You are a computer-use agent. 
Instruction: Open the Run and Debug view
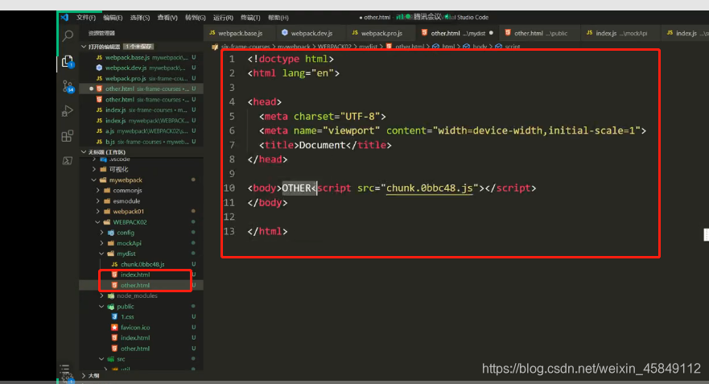point(68,111)
